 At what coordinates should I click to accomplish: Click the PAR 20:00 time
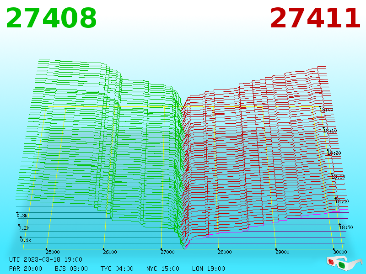tap(26, 269)
